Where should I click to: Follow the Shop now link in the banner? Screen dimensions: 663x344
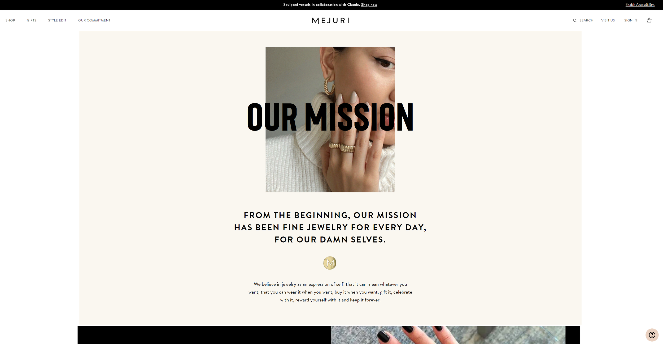369,5
